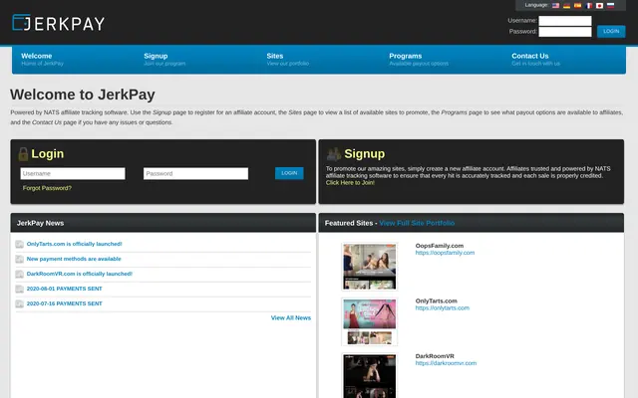This screenshot has height=398, width=638.
Task: Click the header LOGIN button
Action: (x=611, y=31)
